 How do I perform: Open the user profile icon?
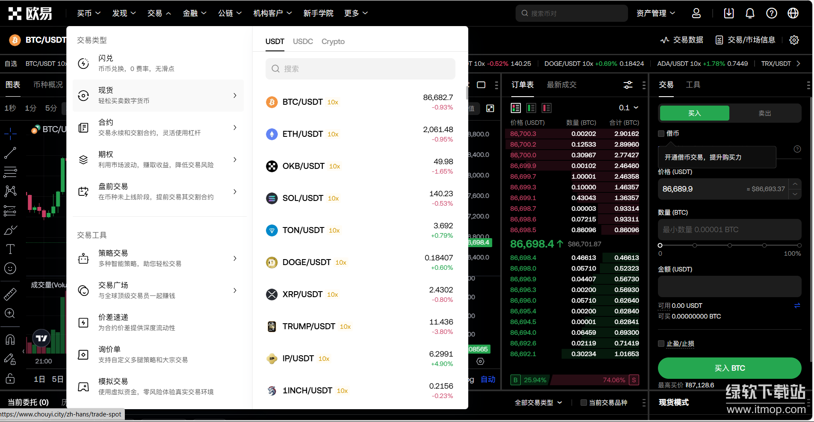696,13
